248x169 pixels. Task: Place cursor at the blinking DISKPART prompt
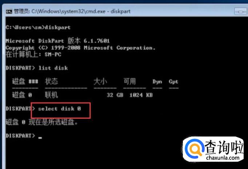[40, 138]
